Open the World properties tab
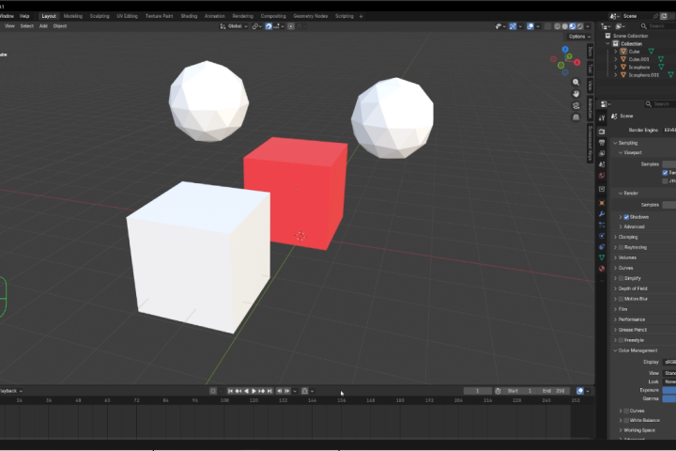 click(602, 176)
